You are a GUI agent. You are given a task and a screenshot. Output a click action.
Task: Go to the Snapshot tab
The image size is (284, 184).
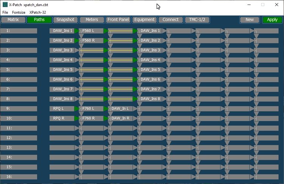coord(66,20)
